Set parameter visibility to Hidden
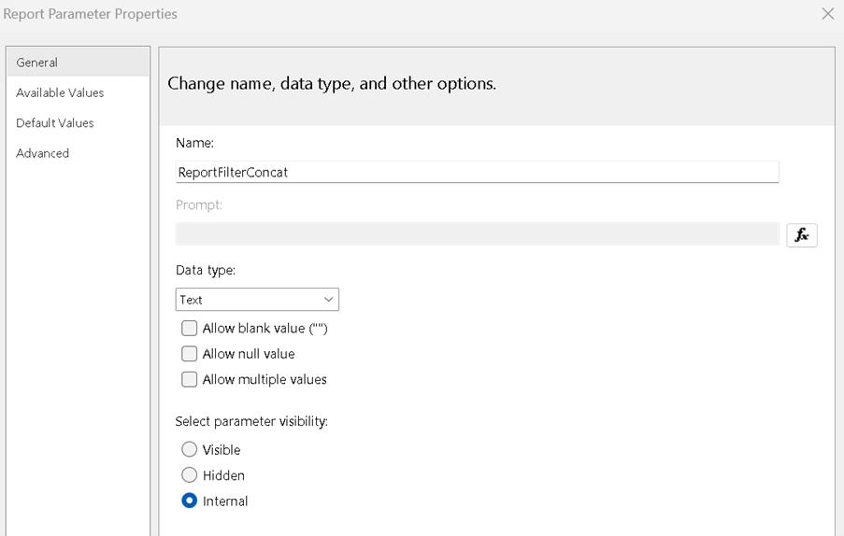The width and height of the screenshot is (844, 536). 190,475
